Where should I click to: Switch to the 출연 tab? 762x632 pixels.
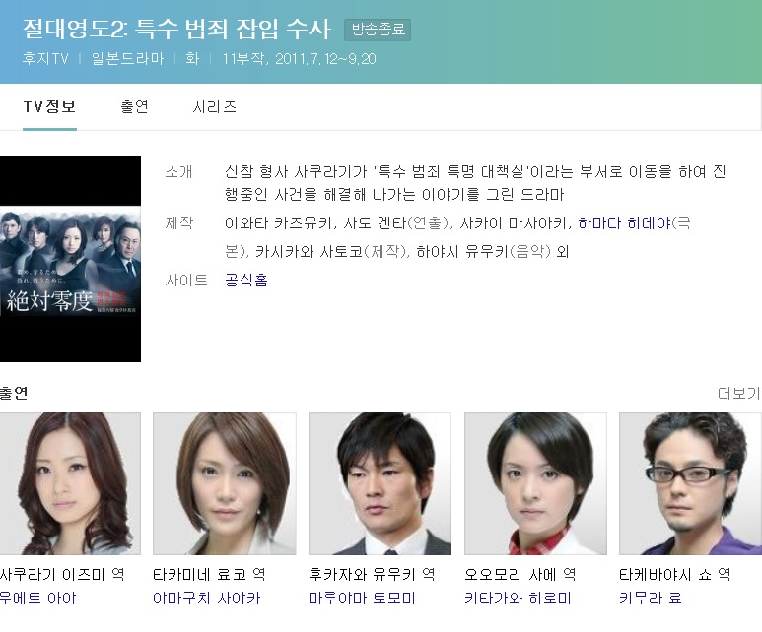tap(135, 107)
